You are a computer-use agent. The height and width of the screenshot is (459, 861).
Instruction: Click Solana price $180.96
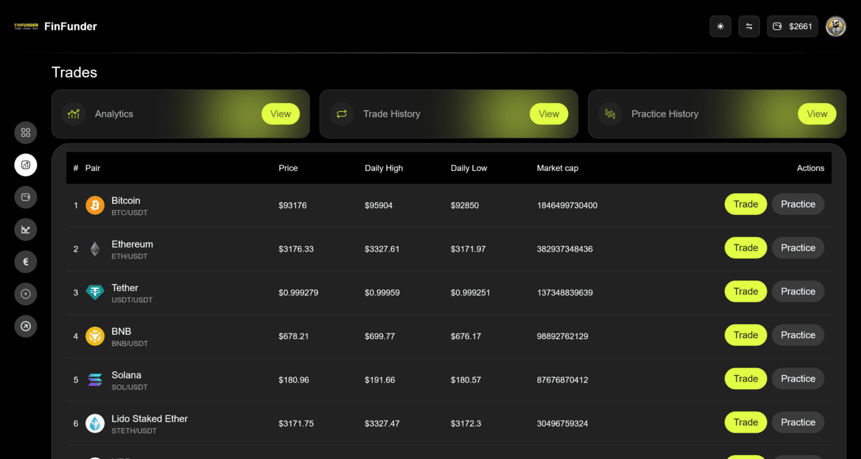pos(294,380)
